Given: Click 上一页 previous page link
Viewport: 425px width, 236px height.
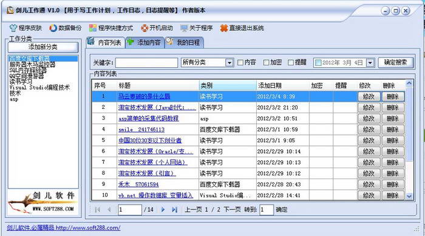Looking at the screenshot, I should [x=193, y=209].
